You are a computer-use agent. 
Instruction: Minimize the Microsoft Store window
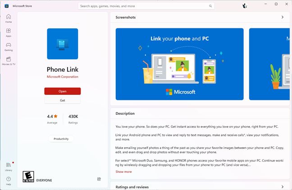pyautogui.click(x=266, y=4)
